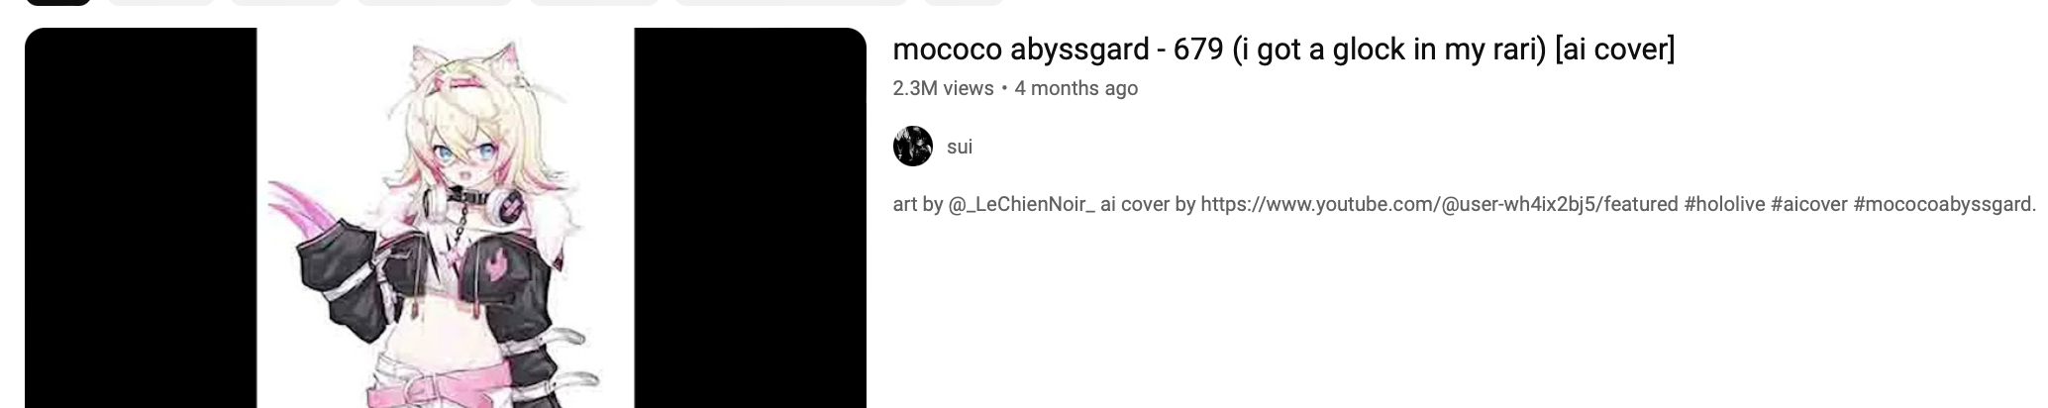Viewport: 2048px width, 408px height.
Task: Open the #mococoabyssgard hashtag in the description
Action: click(1942, 204)
